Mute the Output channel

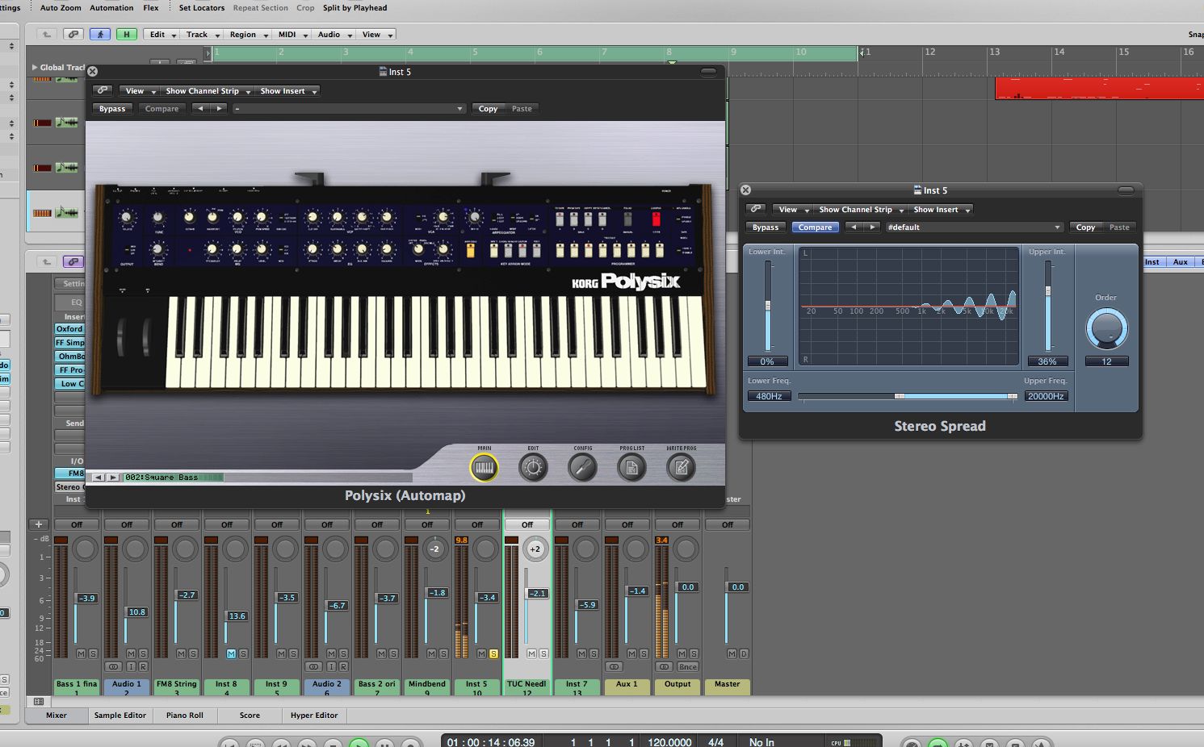click(682, 653)
